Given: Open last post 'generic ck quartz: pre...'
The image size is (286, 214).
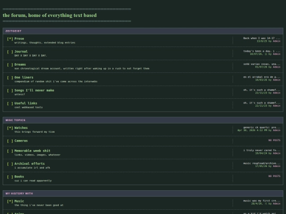Looking at the screenshot, I should click(262, 127).
